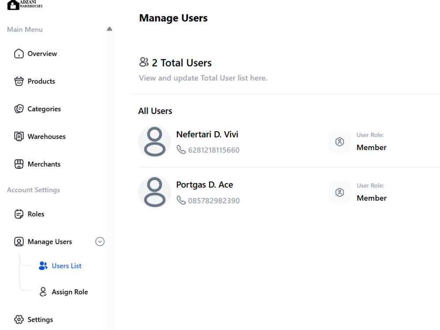The image size is (440, 330).
Task: Click the Total Users people icon
Action: [x=144, y=62]
